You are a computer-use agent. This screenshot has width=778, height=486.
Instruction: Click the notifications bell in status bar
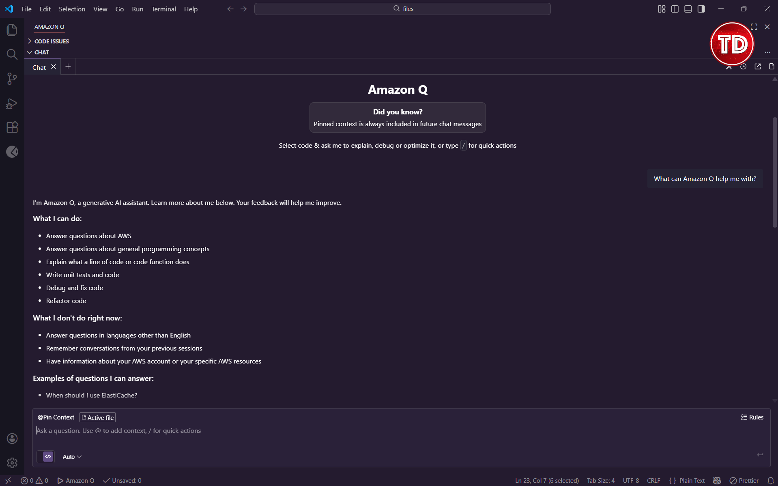(x=770, y=480)
